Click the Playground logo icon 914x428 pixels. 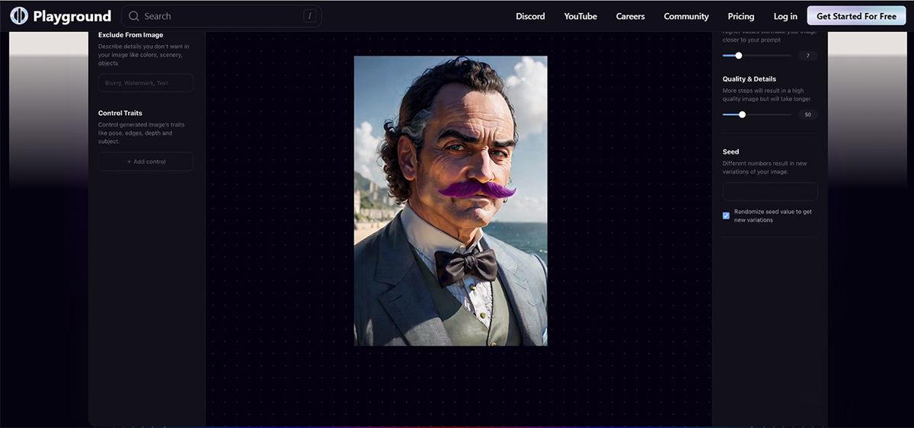point(19,16)
